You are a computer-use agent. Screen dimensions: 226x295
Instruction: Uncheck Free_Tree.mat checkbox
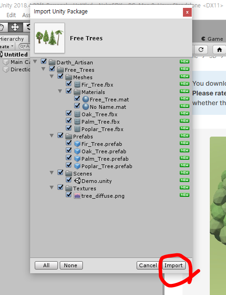[77, 98]
